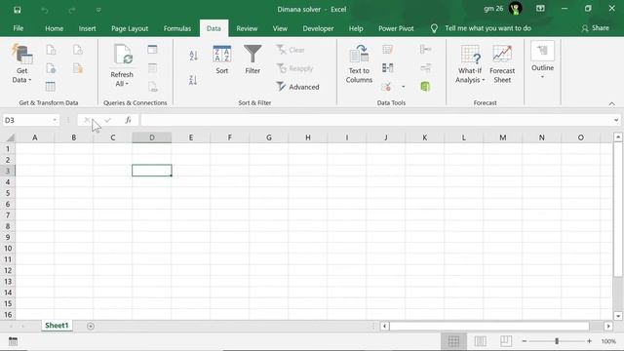Click the Remove Duplicates icon
This screenshot has height=351, width=624.
[x=388, y=68]
